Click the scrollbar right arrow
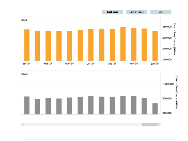This screenshot has width=188, height=141. (x=158, y=125)
